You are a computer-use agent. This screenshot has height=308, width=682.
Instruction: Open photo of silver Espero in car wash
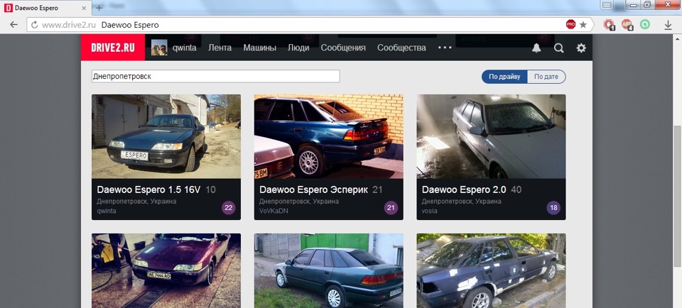[x=491, y=136]
